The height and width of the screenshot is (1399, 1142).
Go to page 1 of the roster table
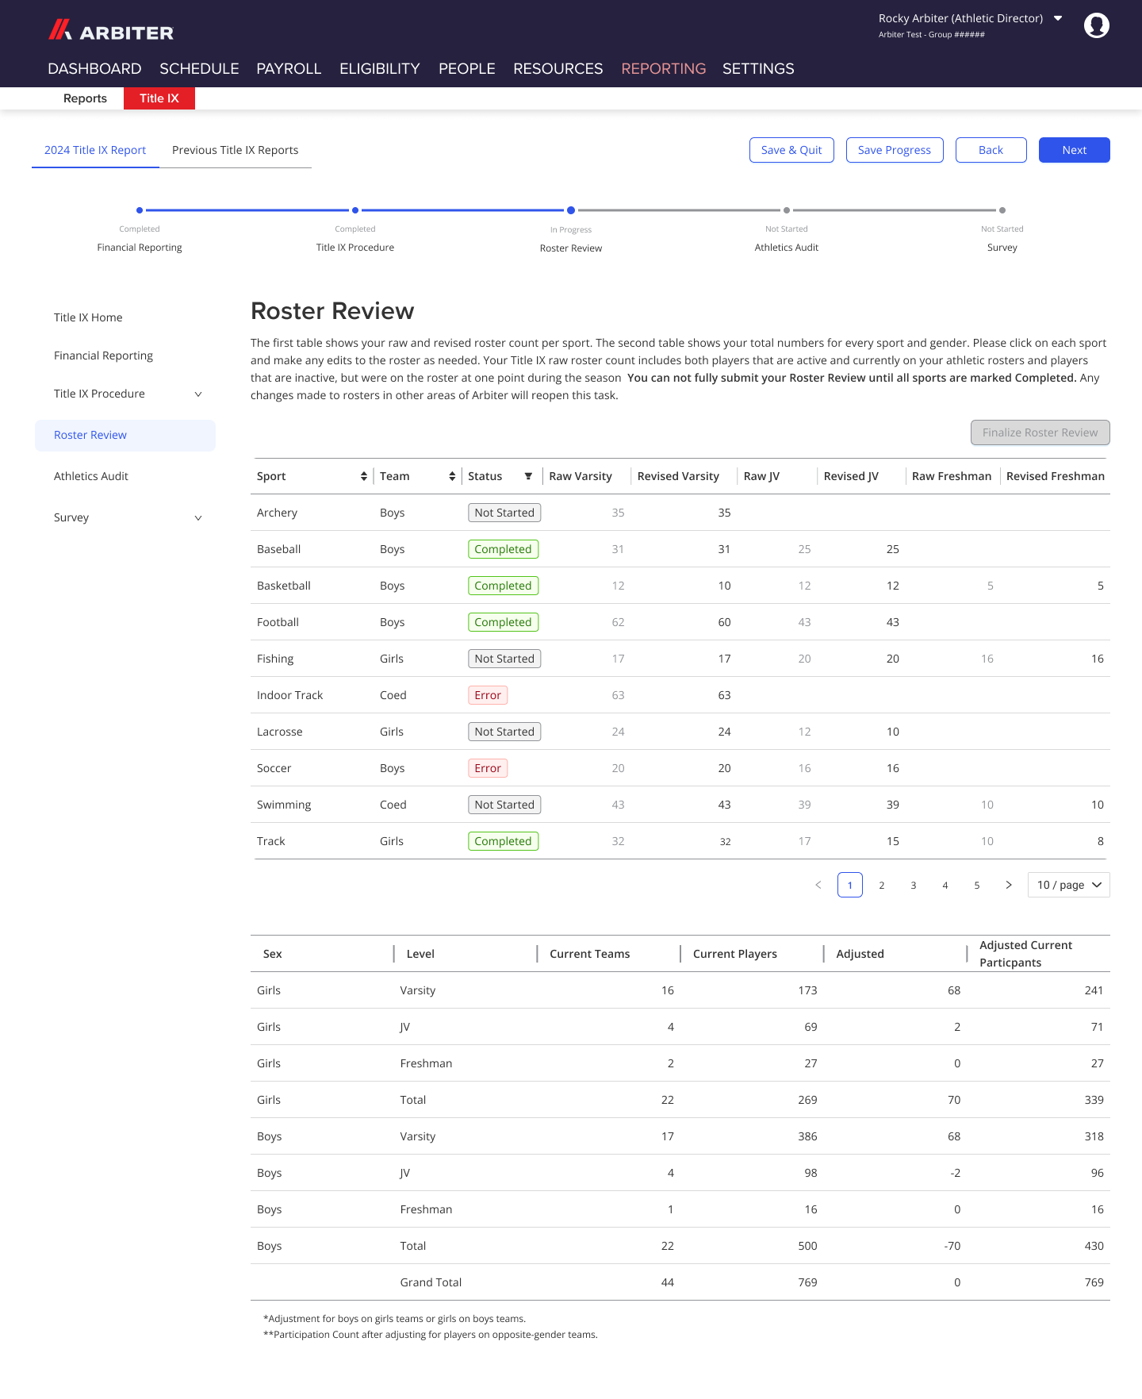(850, 885)
